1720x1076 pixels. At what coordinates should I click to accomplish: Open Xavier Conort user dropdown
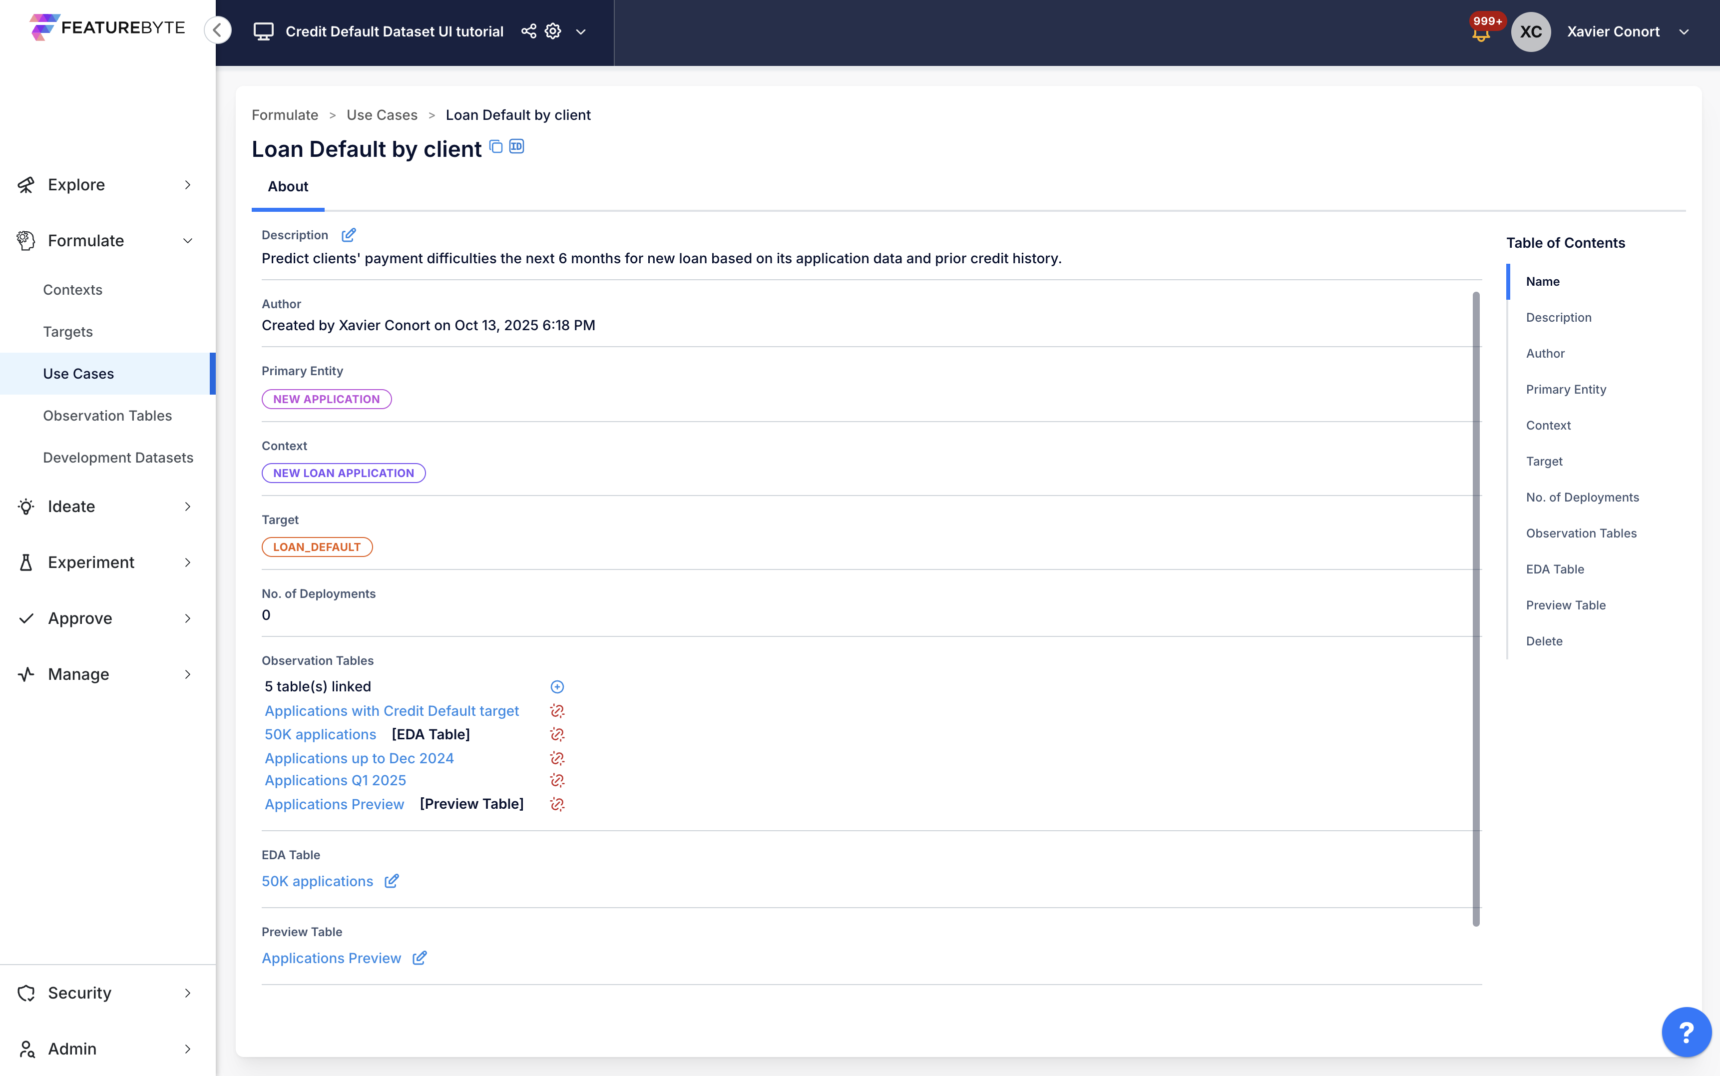(x=1684, y=32)
